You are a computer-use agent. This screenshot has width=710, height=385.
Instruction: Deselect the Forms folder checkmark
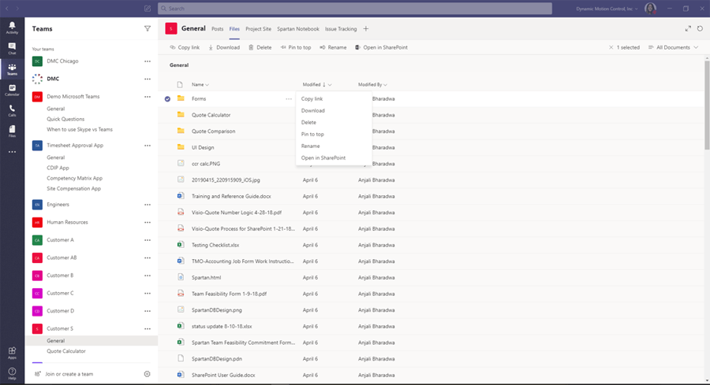click(x=167, y=98)
